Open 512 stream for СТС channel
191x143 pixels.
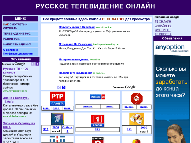click(x=129, y=130)
